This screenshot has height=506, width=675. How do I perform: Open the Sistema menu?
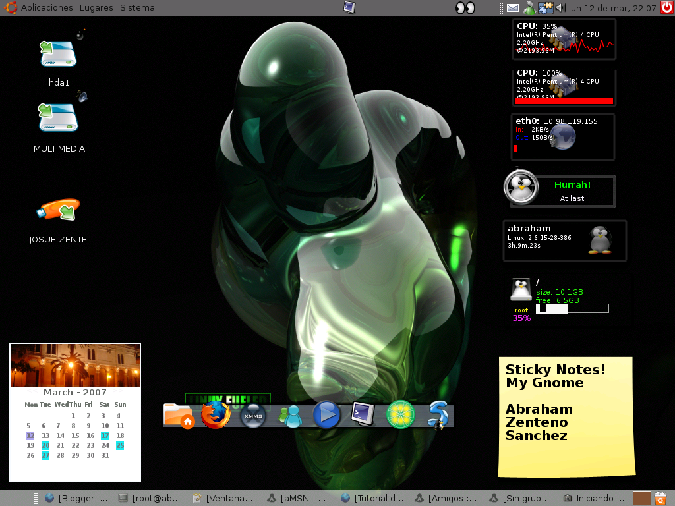point(137,8)
